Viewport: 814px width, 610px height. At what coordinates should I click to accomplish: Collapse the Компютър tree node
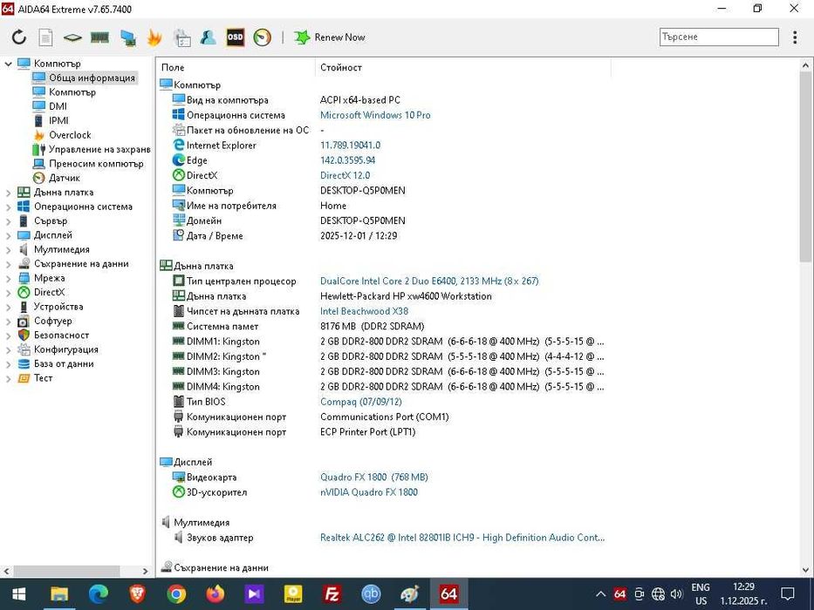coord(8,64)
